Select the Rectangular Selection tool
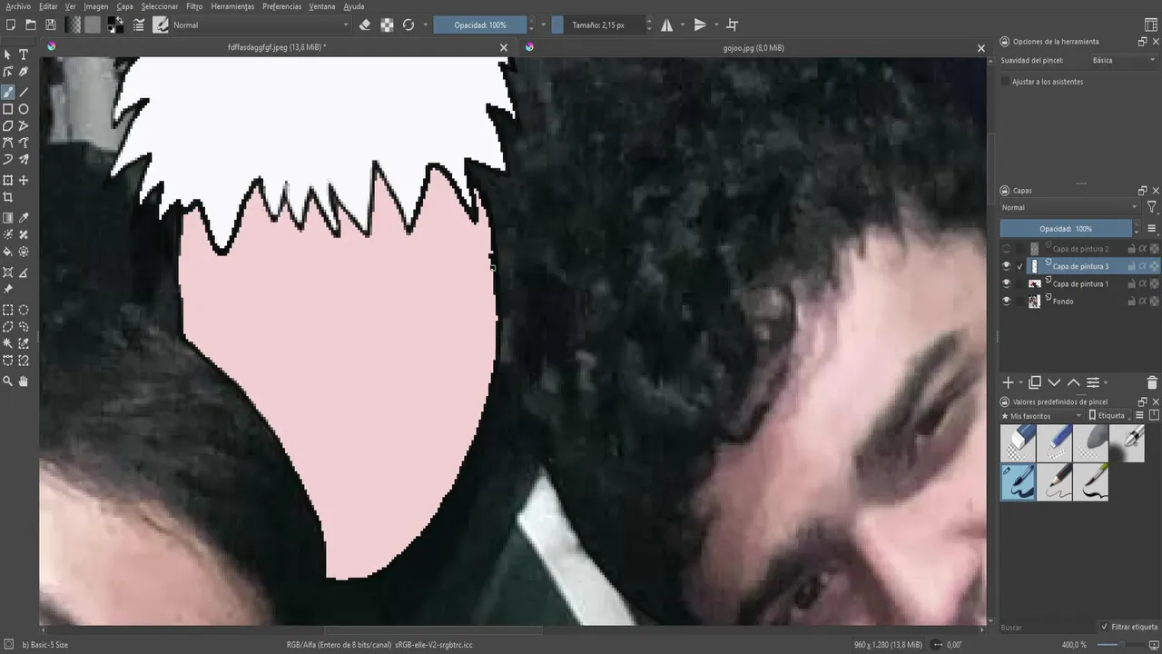Image resolution: width=1162 pixels, height=654 pixels. [8, 310]
